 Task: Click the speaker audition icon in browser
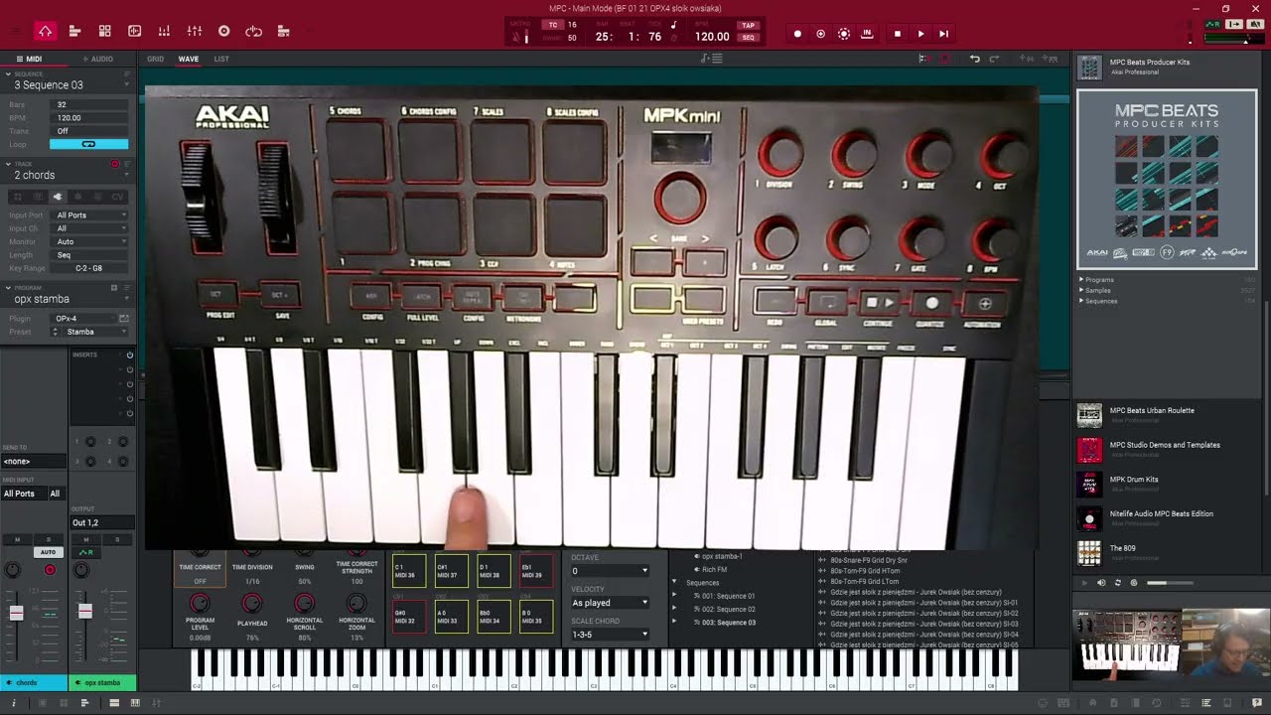click(x=1100, y=583)
